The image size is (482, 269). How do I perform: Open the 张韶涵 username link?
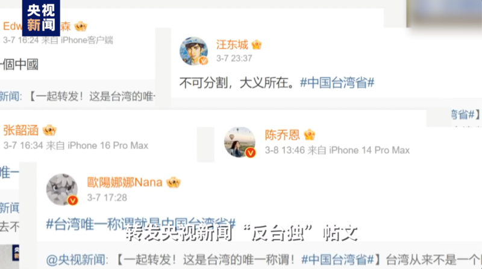coord(21,130)
